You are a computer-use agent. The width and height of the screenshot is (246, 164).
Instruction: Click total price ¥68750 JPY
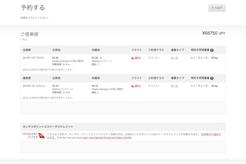(214, 33)
